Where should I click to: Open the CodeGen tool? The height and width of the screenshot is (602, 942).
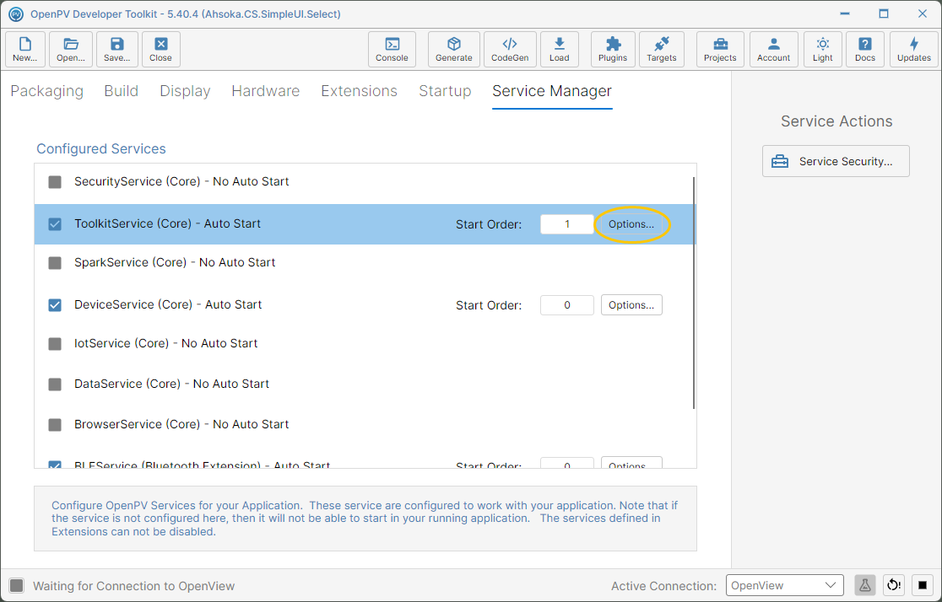(510, 49)
